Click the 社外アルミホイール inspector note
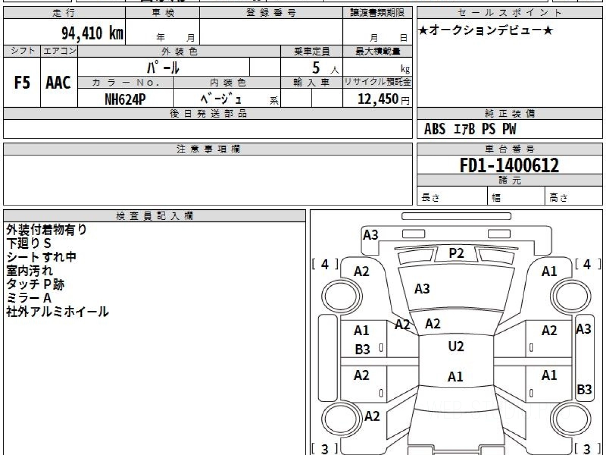This screenshot has width=606, height=455. (58, 312)
